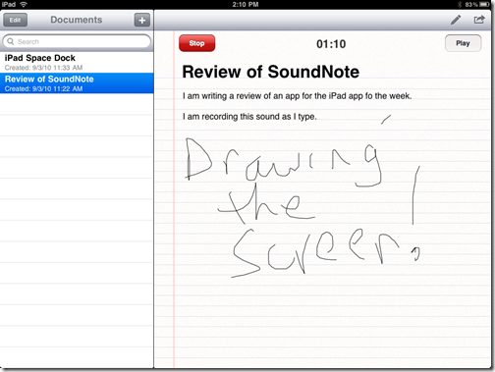This screenshot has width=495, height=372.
Task: Stop the audio recording
Action: pos(196,43)
